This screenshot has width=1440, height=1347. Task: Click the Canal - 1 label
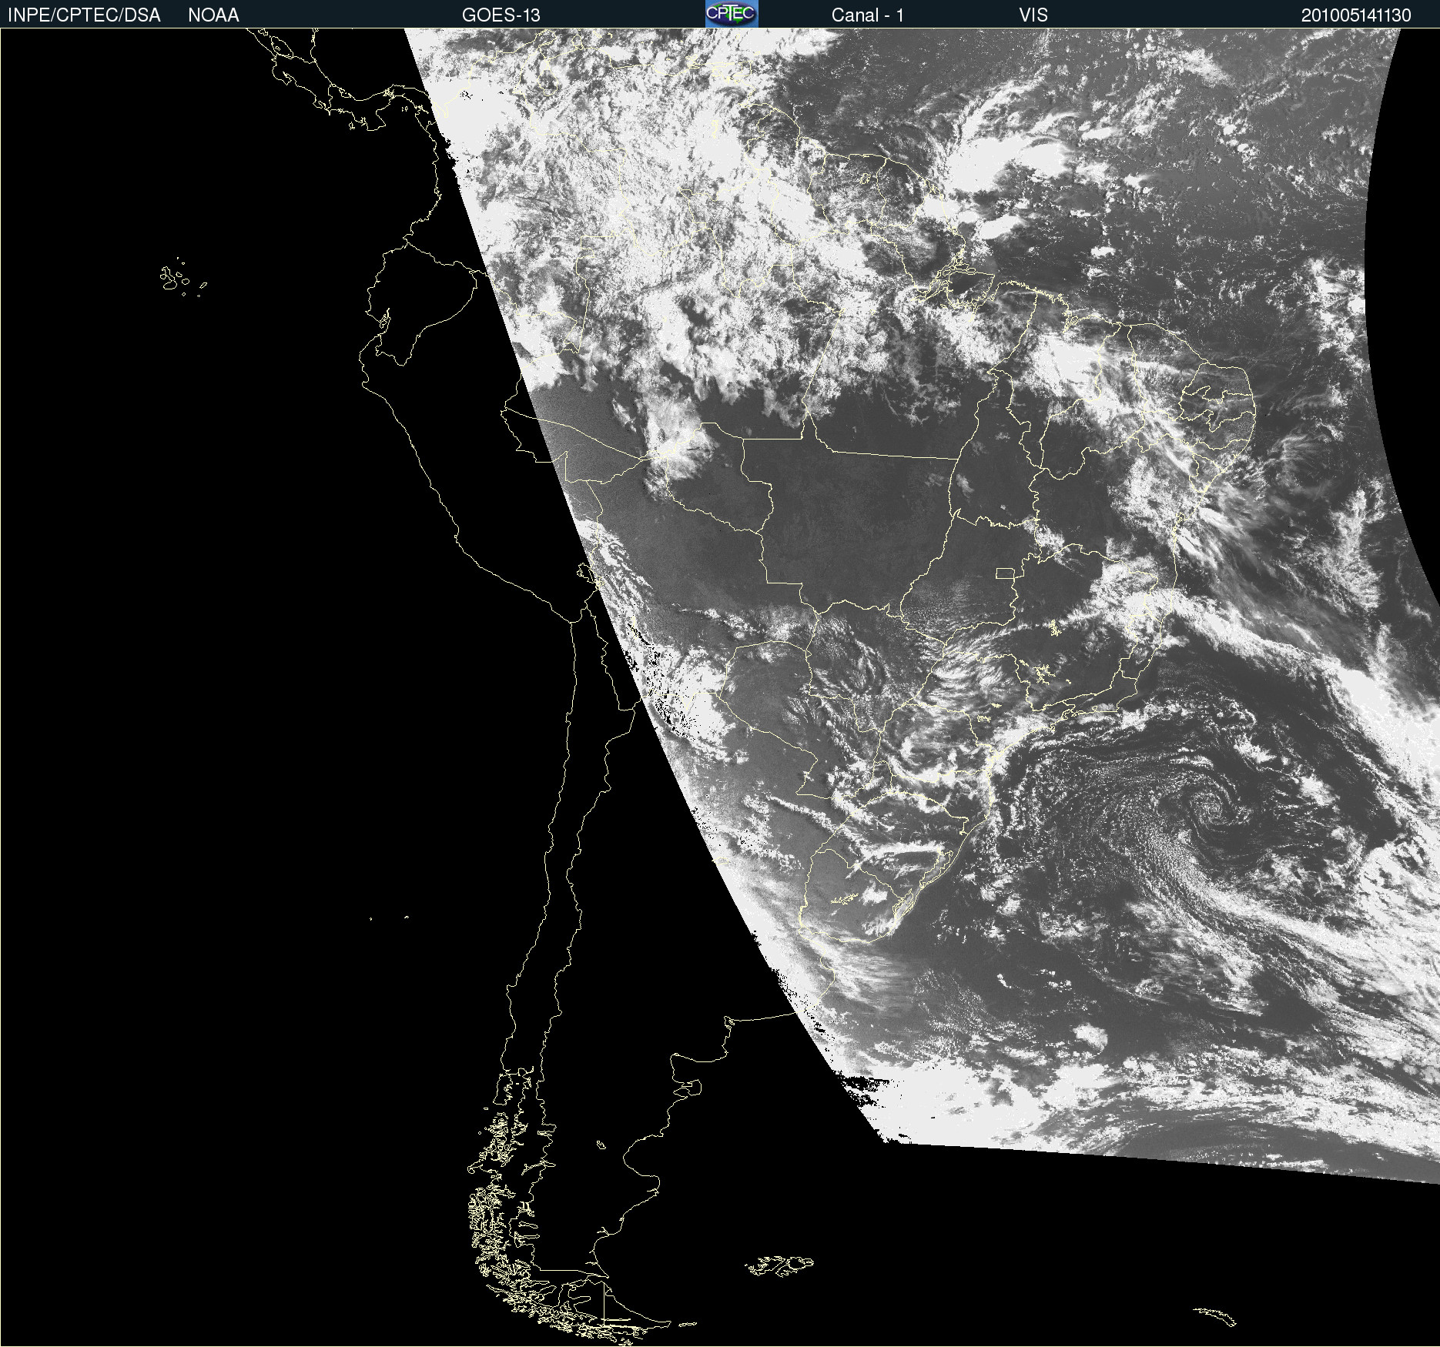[x=867, y=15]
